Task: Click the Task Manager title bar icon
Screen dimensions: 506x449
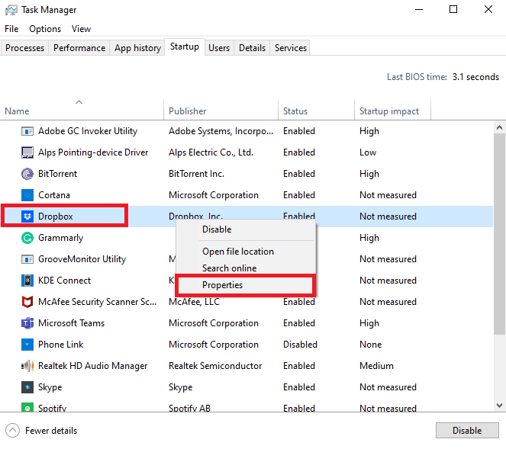Action: [11, 10]
